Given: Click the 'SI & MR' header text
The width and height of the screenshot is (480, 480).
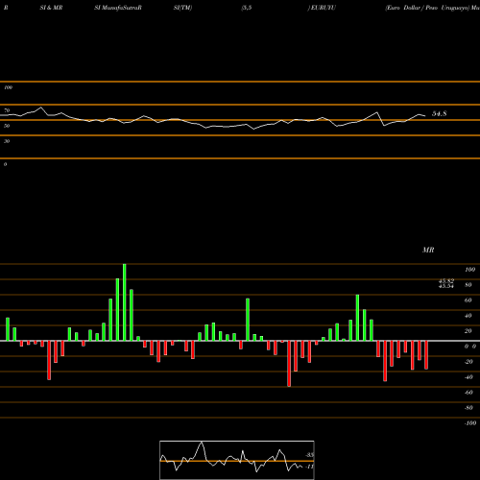Looking at the screenshot, I should pos(51,8).
